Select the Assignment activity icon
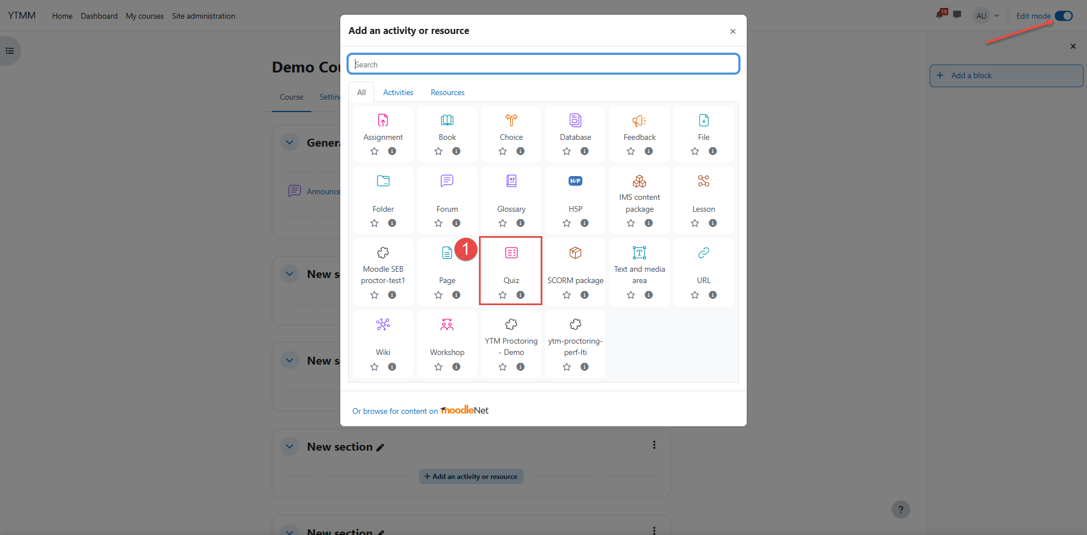The image size is (1087, 535). [x=383, y=120]
